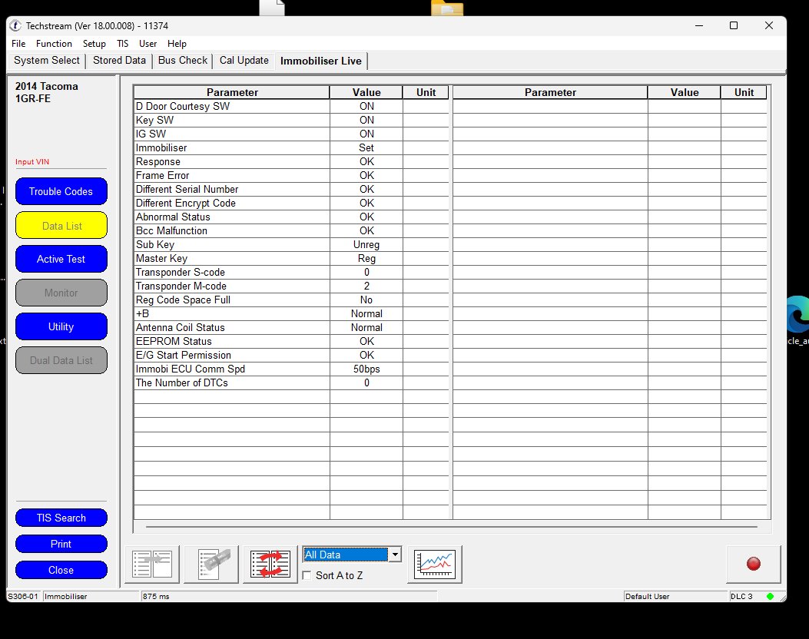Select the Antenna Coil Status row
Screen dimensions: 809x639
tap(291, 327)
